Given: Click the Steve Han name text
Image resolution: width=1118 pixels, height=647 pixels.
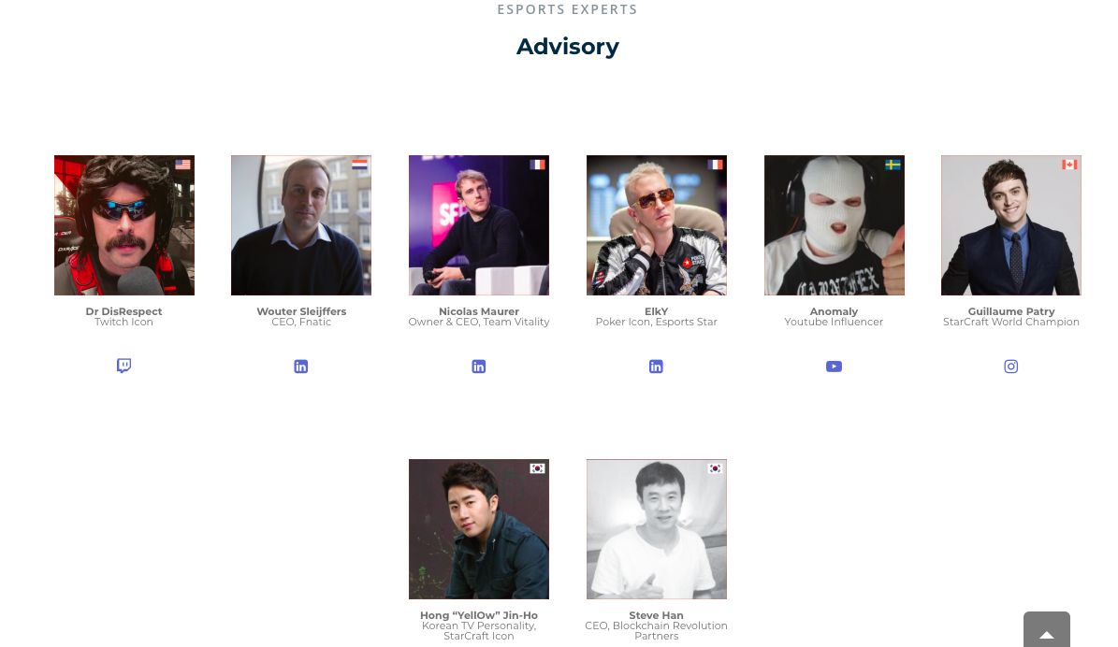Looking at the screenshot, I should point(656,615).
